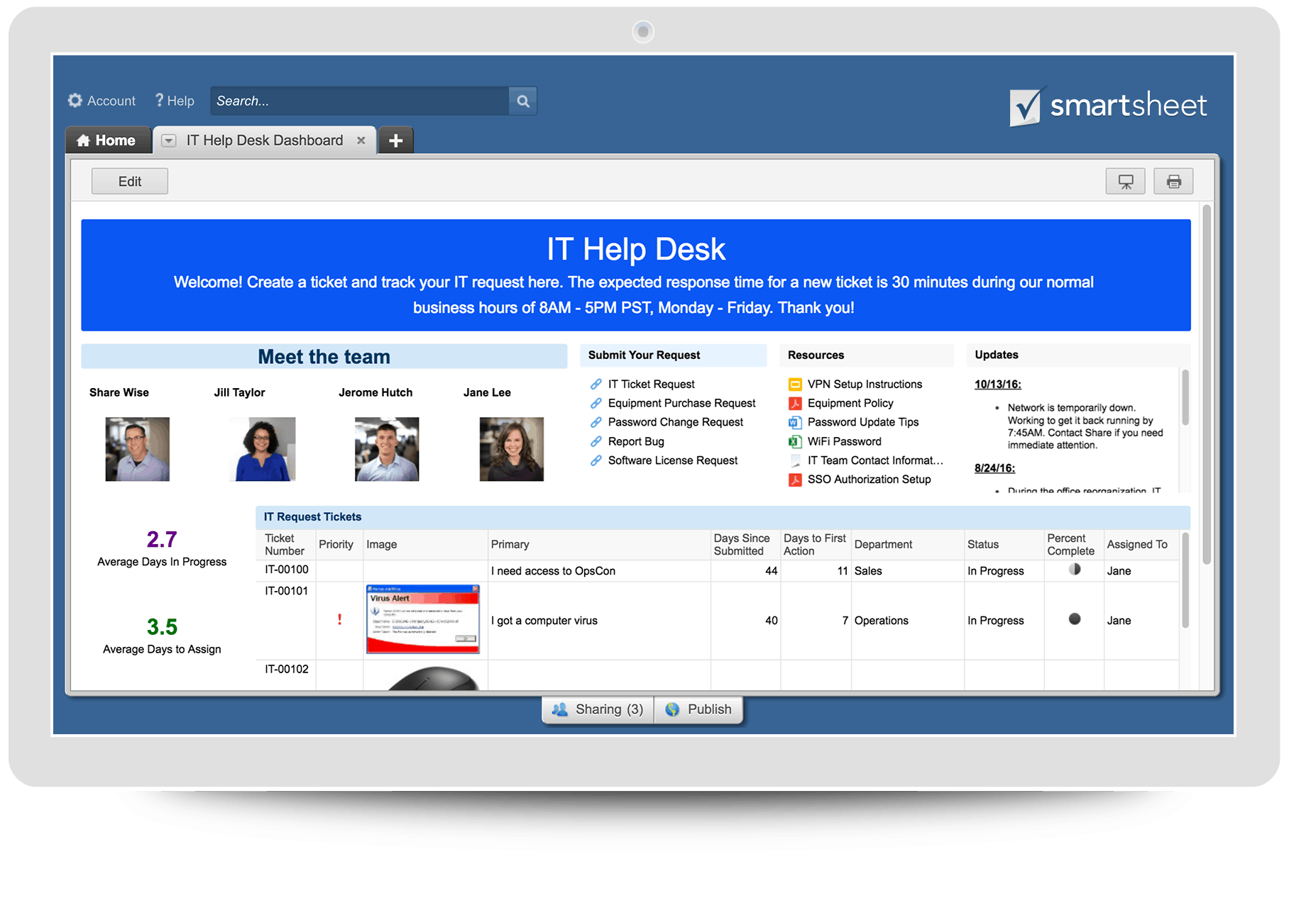
Task: Run search with the magnifying glass icon
Action: [x=522, y=101]
